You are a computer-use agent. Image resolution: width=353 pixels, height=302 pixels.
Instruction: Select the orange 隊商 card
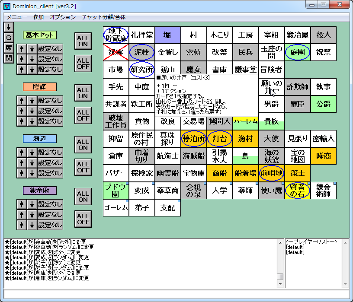324,156
